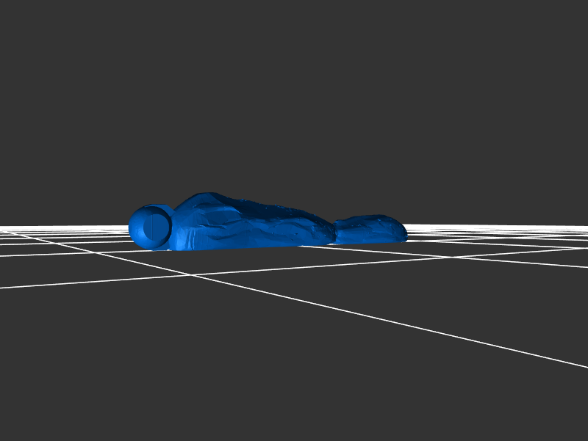Click the empty area below the grid at bottom-left
The height and width of the screenshot is (441, 588).
pos(73,367)
